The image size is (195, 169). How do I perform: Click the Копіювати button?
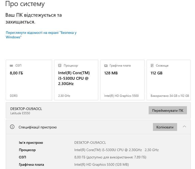pos(165,127)
